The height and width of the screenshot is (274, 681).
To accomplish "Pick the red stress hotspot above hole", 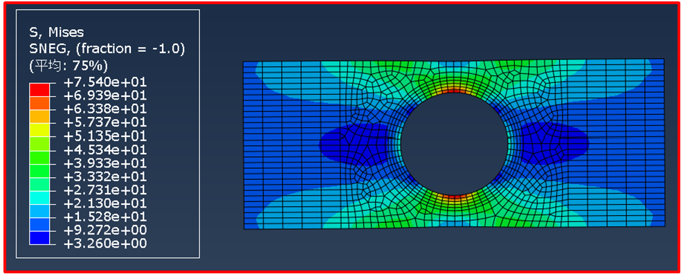I will tap(454, 91).
